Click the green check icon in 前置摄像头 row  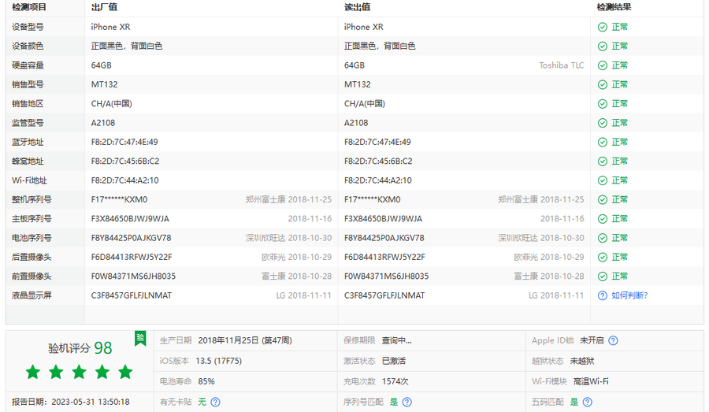(603, 277)
